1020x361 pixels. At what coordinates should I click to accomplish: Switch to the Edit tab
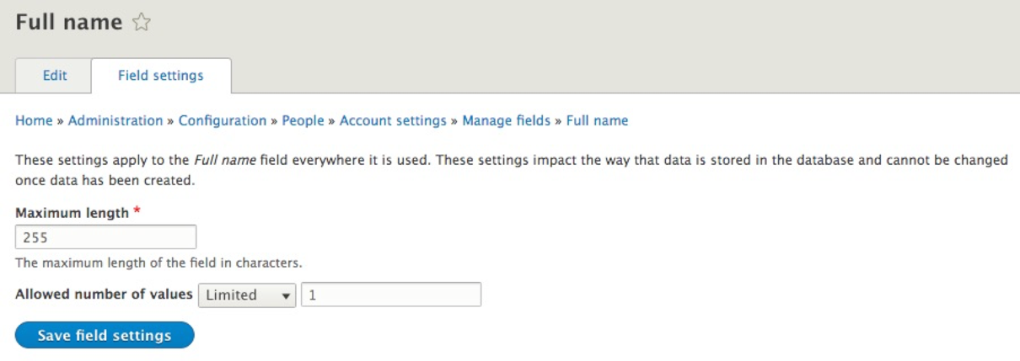click(x=55, y=76)
